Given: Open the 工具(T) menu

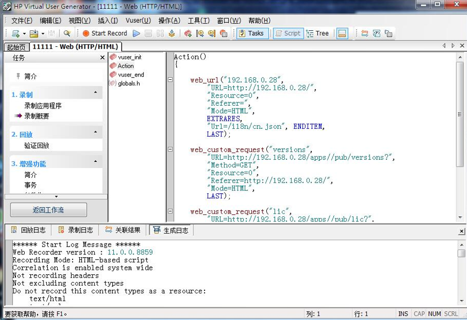Looking at the screenshot, I should tap(199, 20).
